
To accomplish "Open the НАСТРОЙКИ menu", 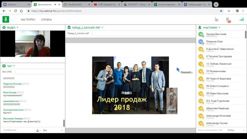I will point(28,20).
